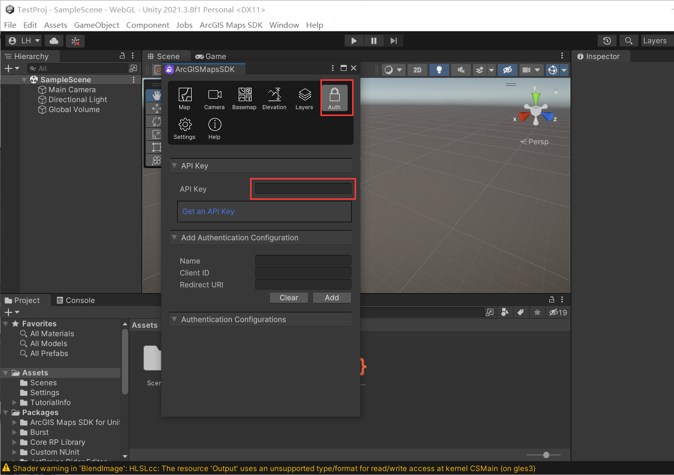Toggle Hierarchy panel lock icon
This screenshot has height=475, width=674.
click(x=122, y=56)
